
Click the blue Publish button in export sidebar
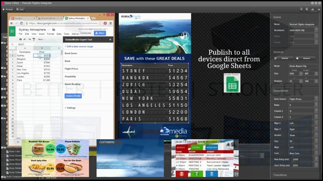click(x=73, y=96)
